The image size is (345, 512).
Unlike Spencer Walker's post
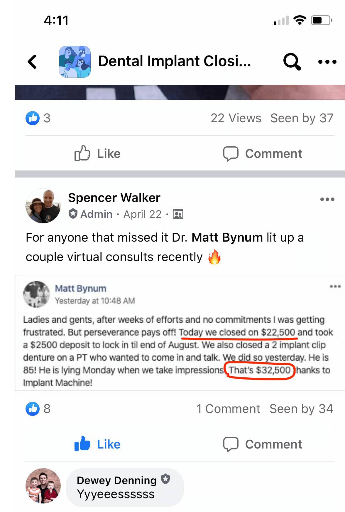(97, 444)
